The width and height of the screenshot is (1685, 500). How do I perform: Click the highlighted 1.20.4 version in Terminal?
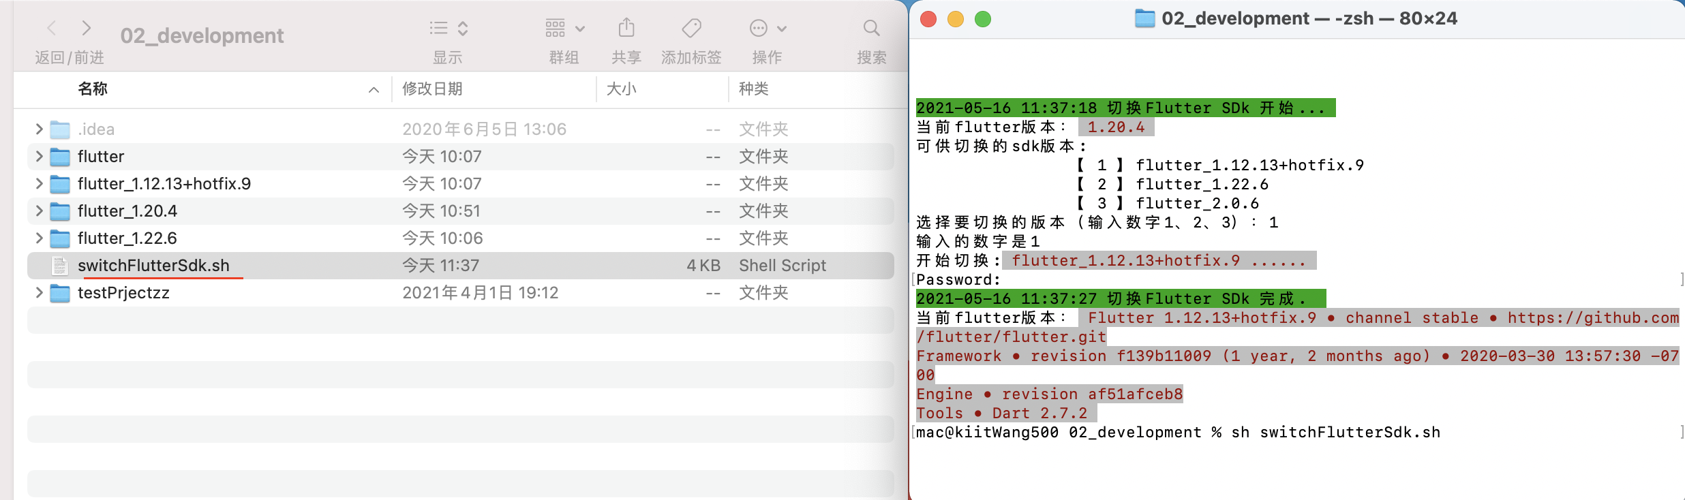tap(1116, 127)
